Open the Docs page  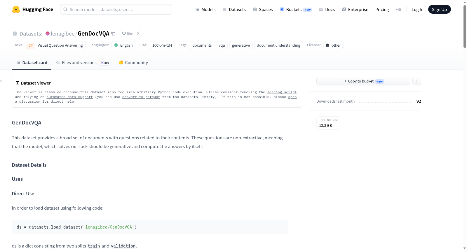click(327, 9)
